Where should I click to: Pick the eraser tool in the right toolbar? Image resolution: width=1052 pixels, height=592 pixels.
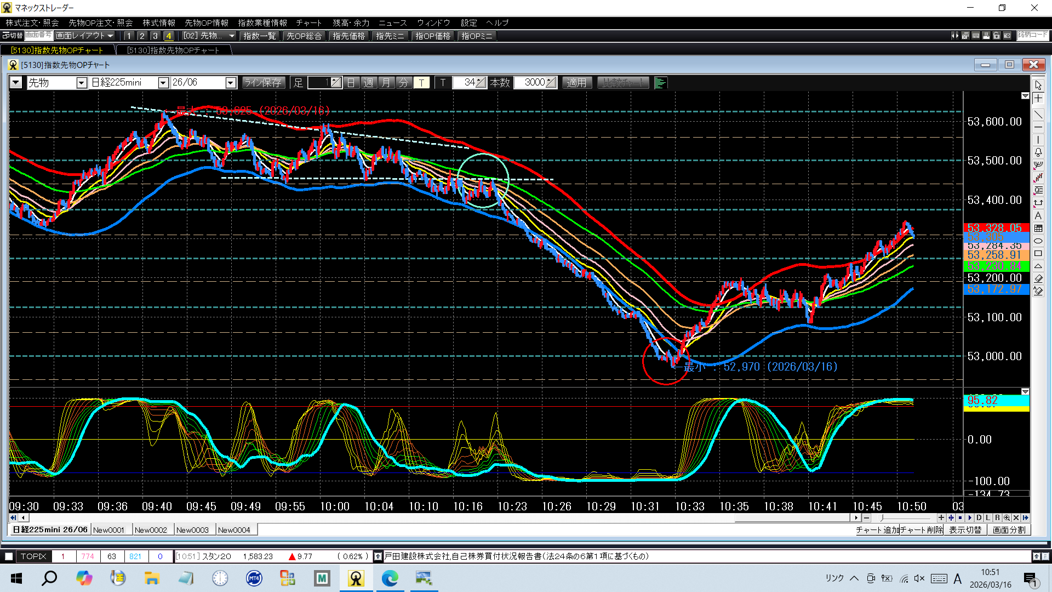[x=1038, y=278]
